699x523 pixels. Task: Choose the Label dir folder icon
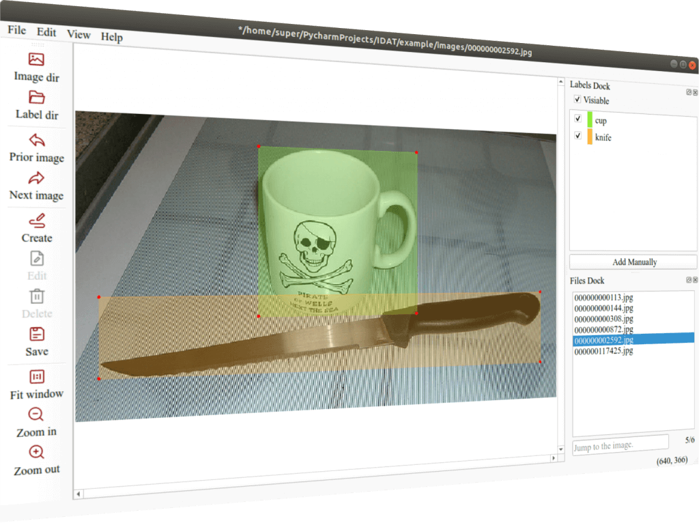(x=37, y=97)
